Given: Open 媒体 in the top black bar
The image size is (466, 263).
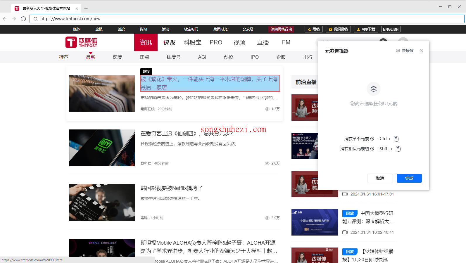Looking at the screenshot, I should click(77, 29).
